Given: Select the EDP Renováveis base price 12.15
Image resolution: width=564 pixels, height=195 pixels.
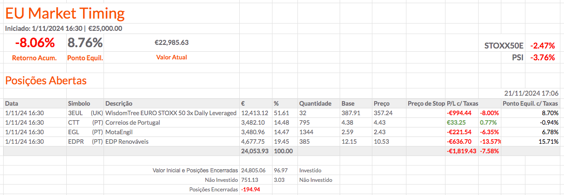Looking at the screenshot, I should (x=349, y=141).
